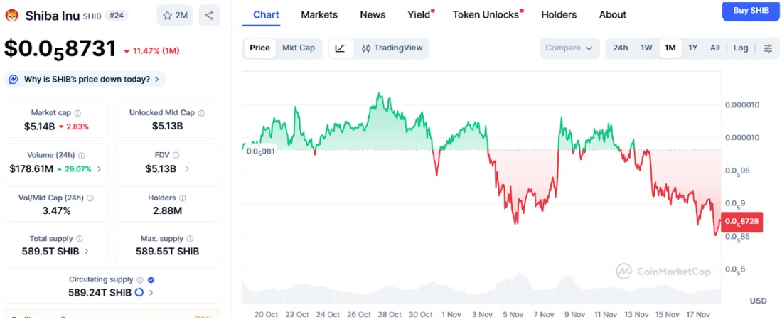Click Market cap info icon

pyautogui.click(x=78, y=112)
